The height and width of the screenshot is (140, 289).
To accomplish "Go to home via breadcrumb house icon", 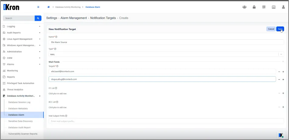I will click(49, 7).
